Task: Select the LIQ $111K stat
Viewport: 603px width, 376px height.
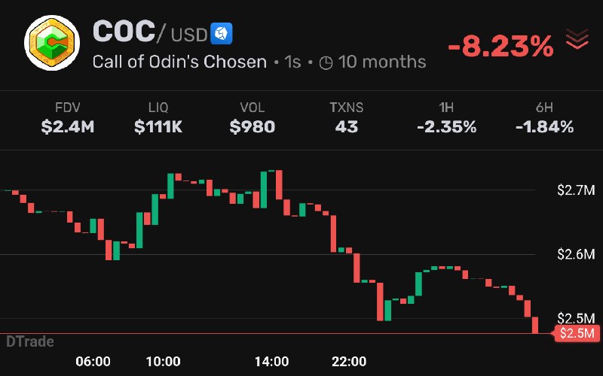Action: pos(158,120)
